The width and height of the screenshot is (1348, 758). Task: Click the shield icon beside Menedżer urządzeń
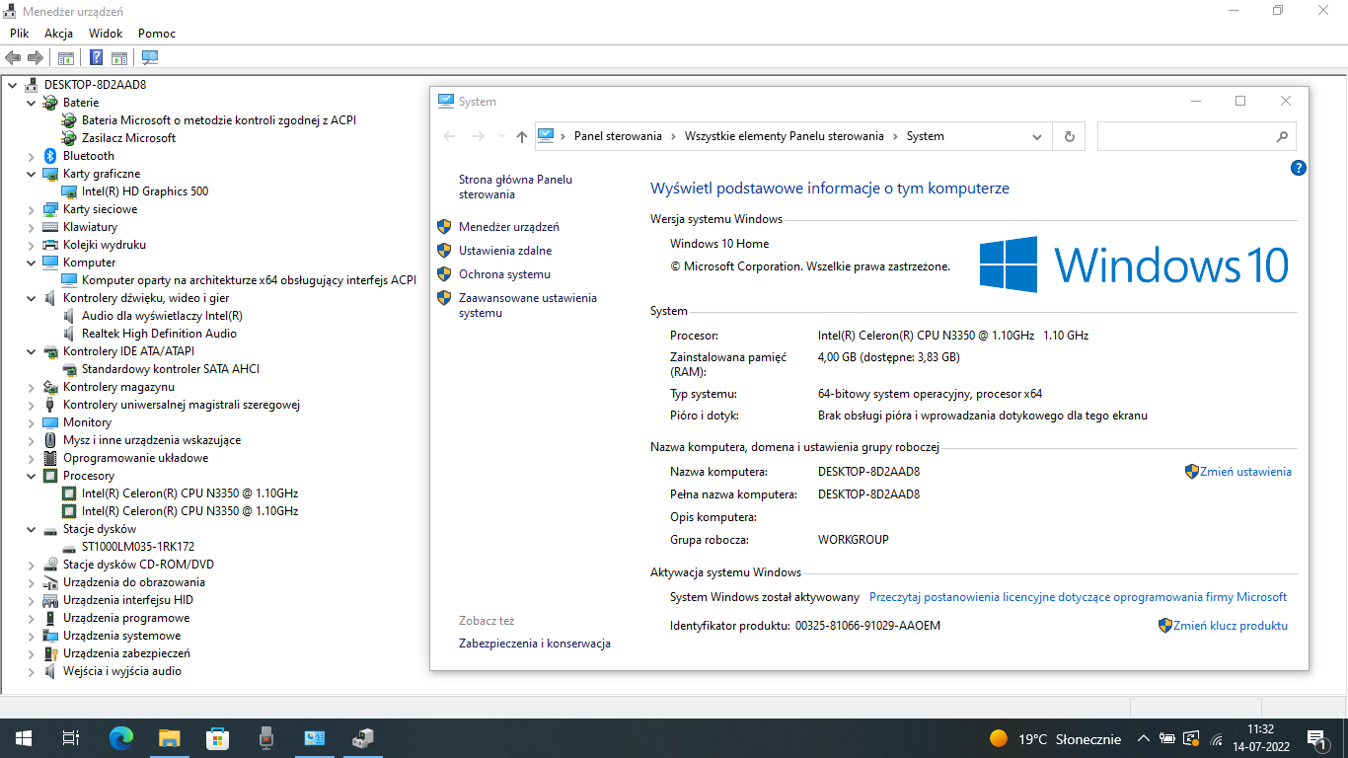(444, 227)
